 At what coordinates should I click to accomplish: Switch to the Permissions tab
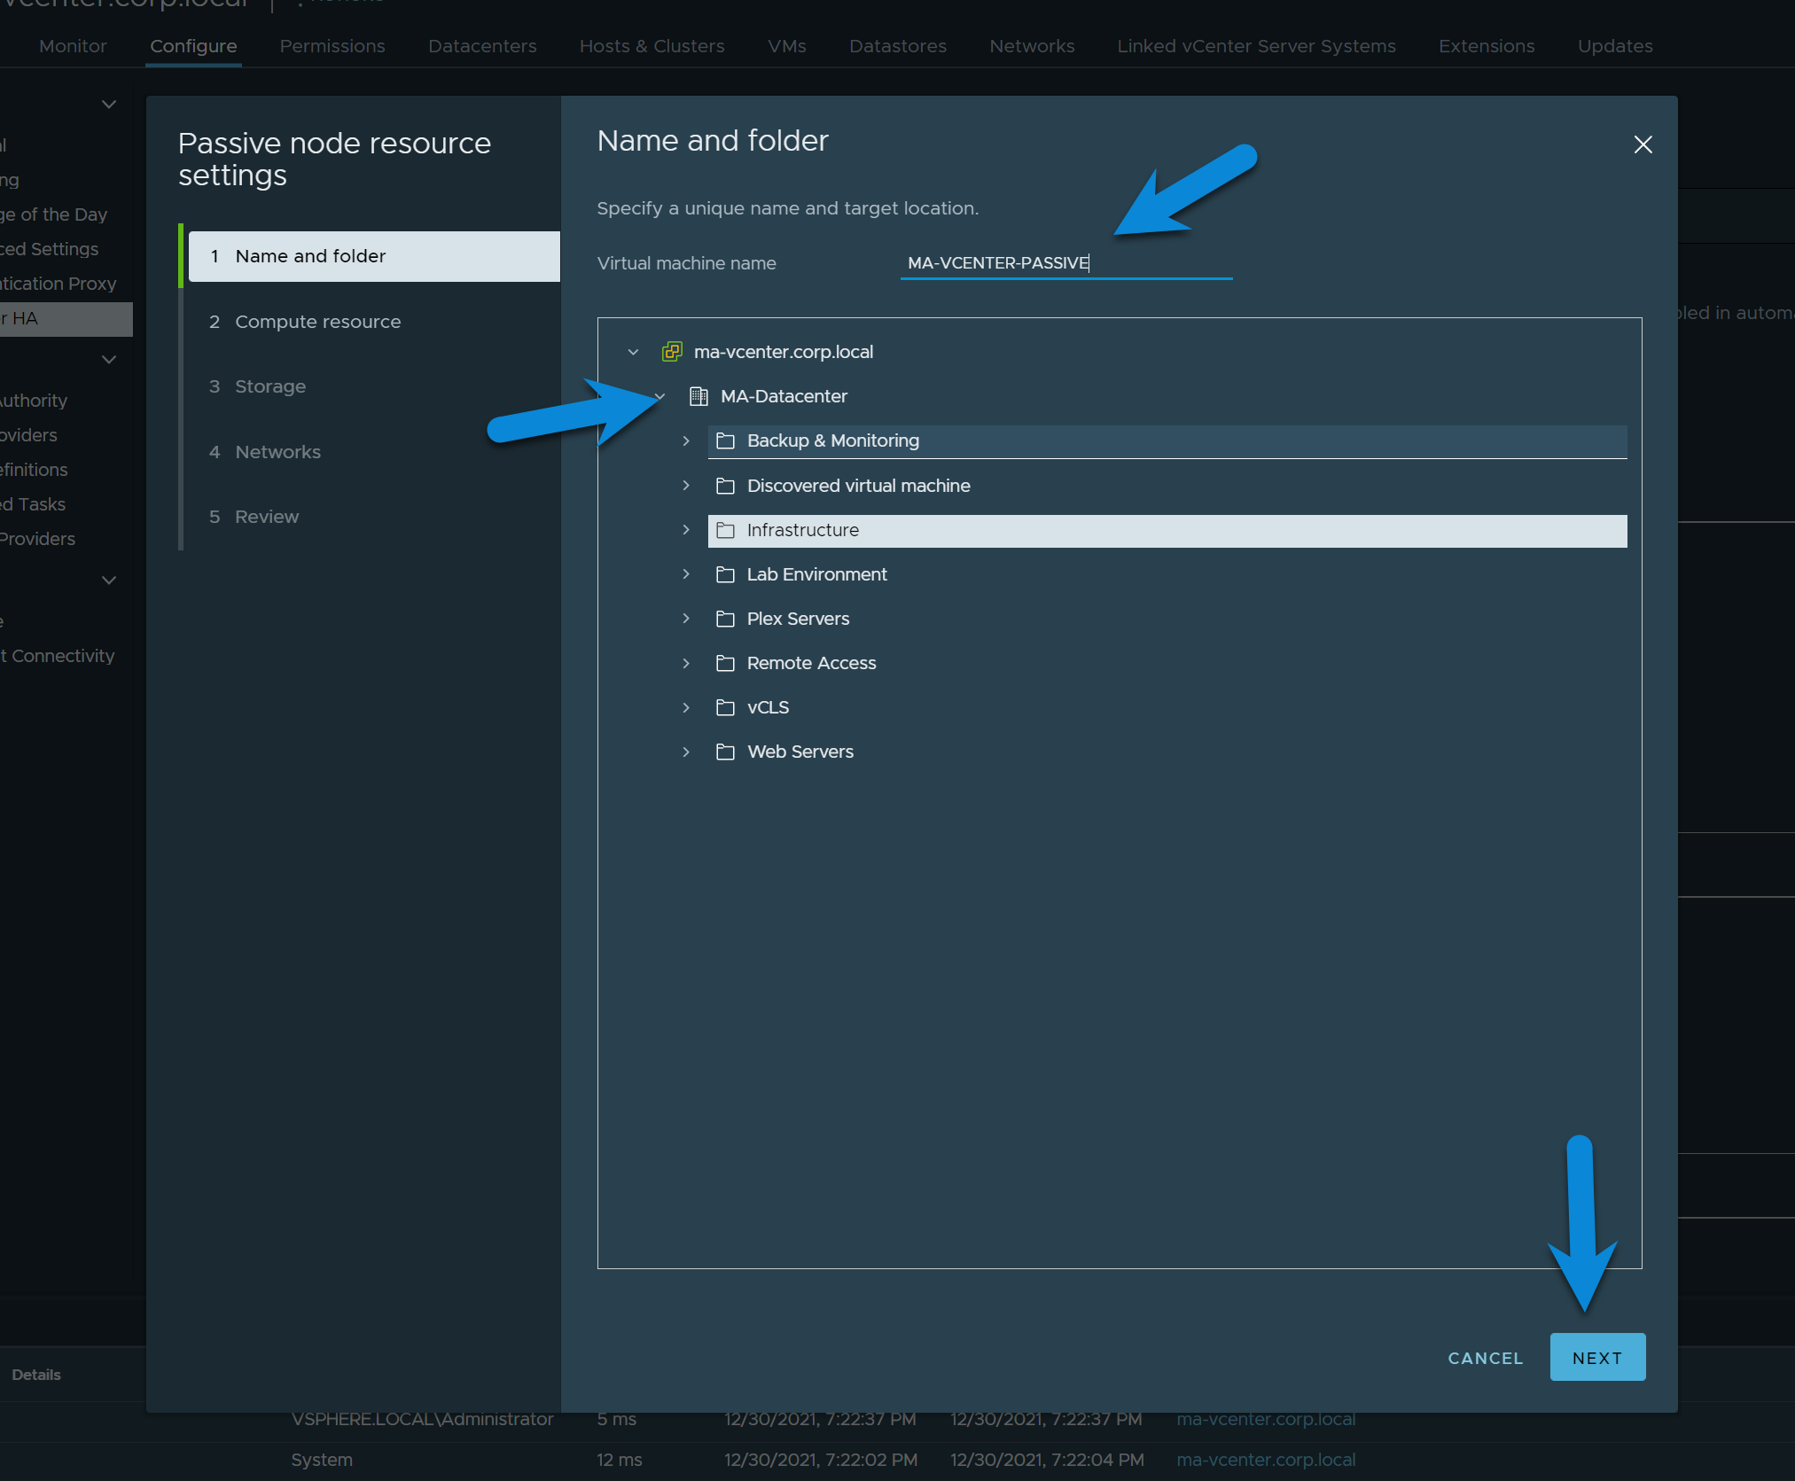[x=332, y=46]
